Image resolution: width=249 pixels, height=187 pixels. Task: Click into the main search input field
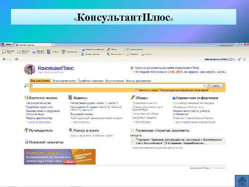pos(118,86)
